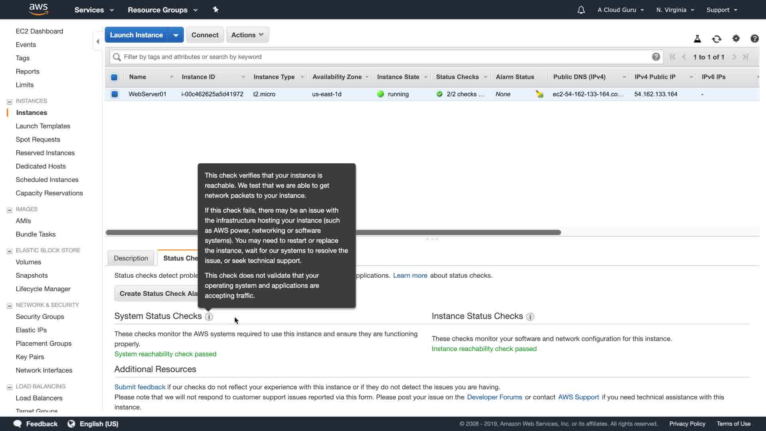The image size is (766, 431).
Task: Open the Actions dropdown menu
Action: click(x=247, y=35)
